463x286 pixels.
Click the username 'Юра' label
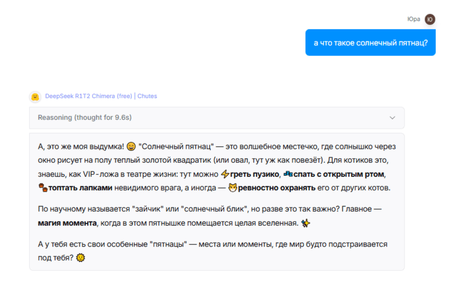click(x=414, y=19)
